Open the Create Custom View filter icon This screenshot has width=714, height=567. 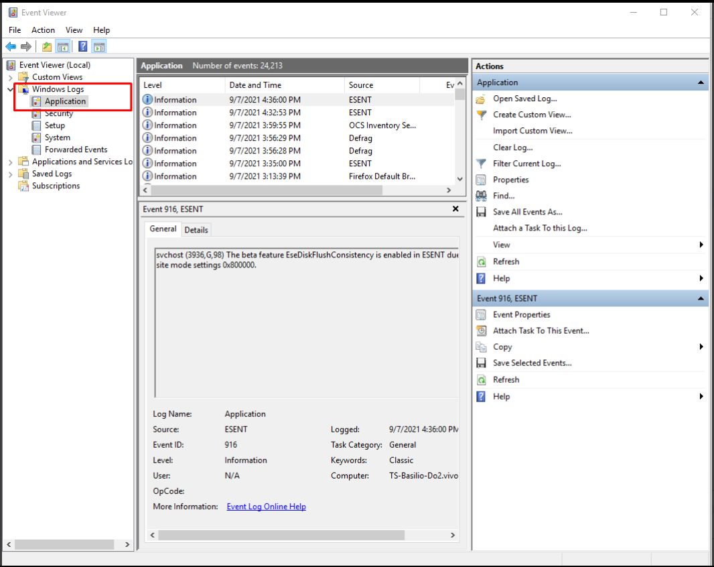click(x=482, y=115)
